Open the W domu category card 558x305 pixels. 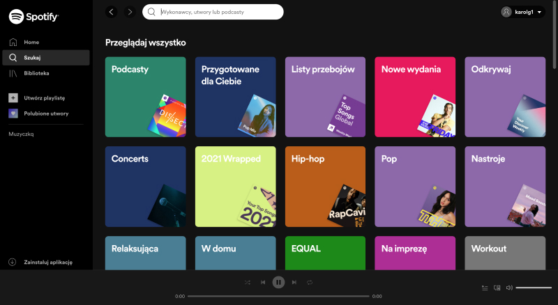236,253
